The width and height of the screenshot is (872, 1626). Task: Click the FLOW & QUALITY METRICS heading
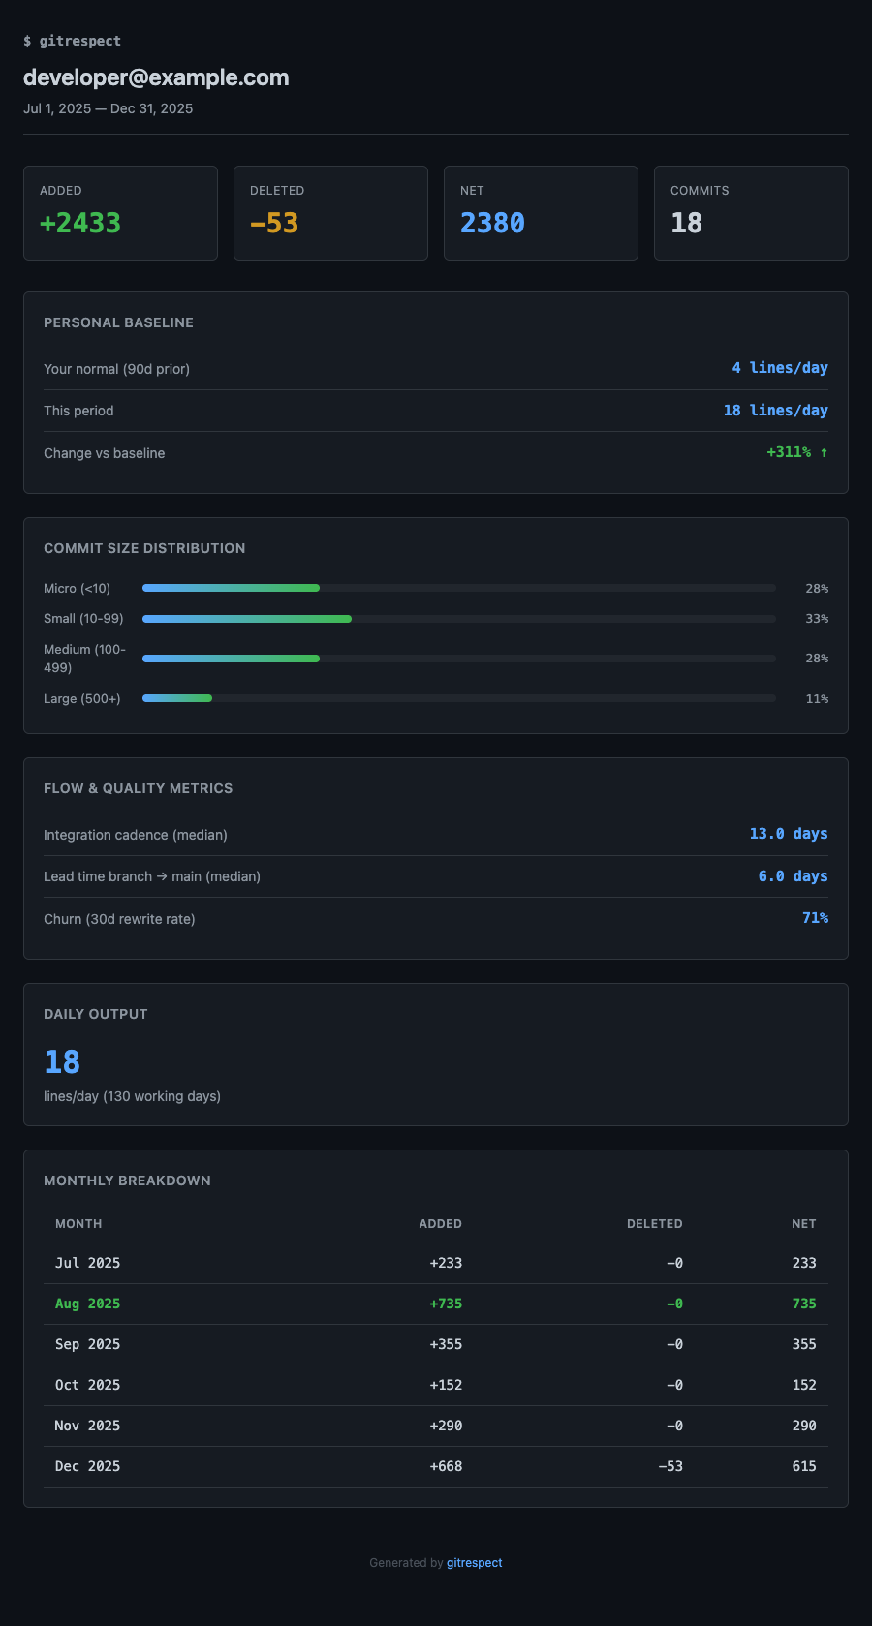(x=138, y=788)
